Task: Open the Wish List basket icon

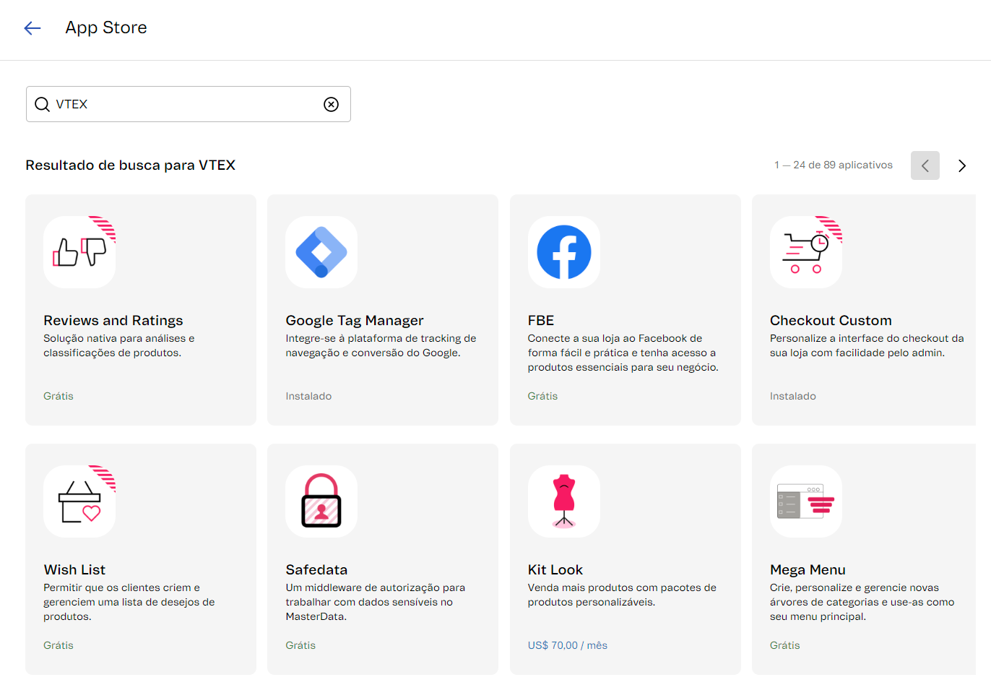Action: point(79,501)
